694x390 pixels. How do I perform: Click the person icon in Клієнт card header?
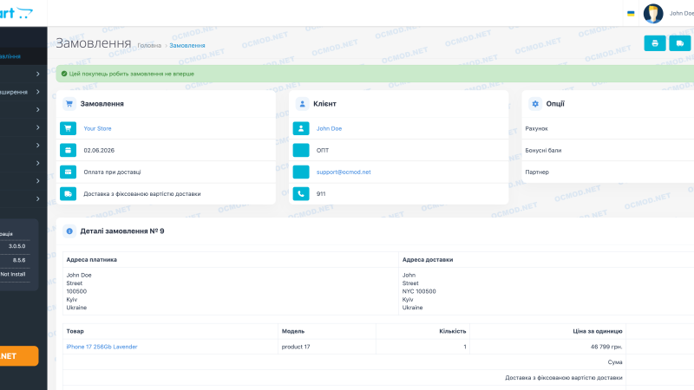tap(302, 104)
